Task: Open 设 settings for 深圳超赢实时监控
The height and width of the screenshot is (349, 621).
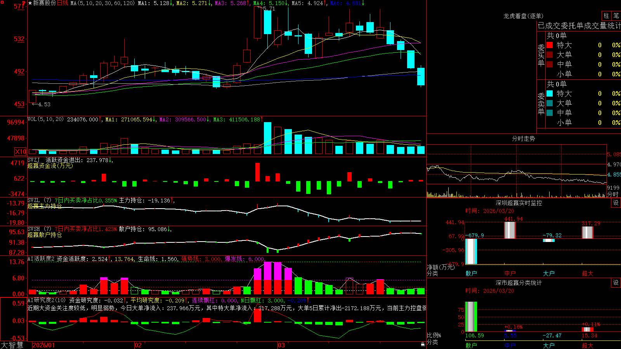Action: click(x=616, y=203)
